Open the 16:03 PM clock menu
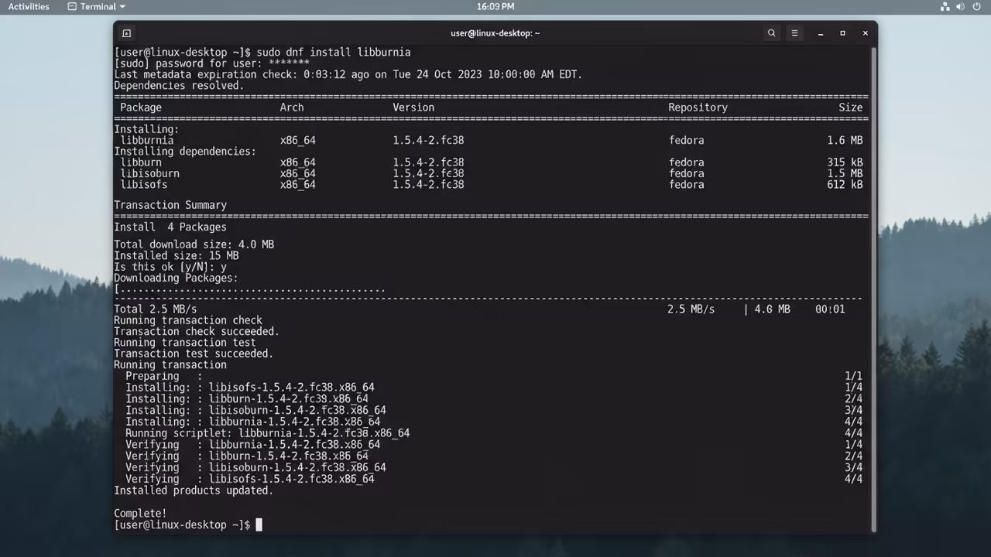Screen dimensions: 991x557 click(x=495, y=6)
